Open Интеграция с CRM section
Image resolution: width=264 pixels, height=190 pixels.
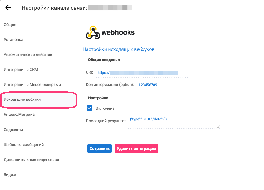tap(21, 70)
